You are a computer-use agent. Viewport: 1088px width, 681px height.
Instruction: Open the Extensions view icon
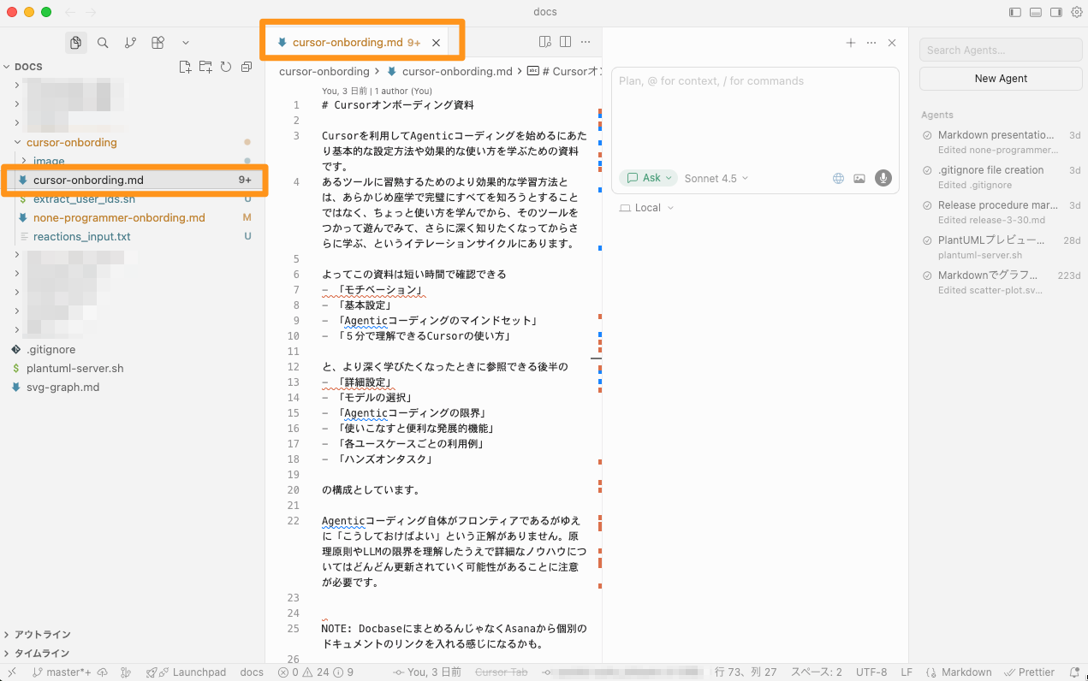point(158,43)
